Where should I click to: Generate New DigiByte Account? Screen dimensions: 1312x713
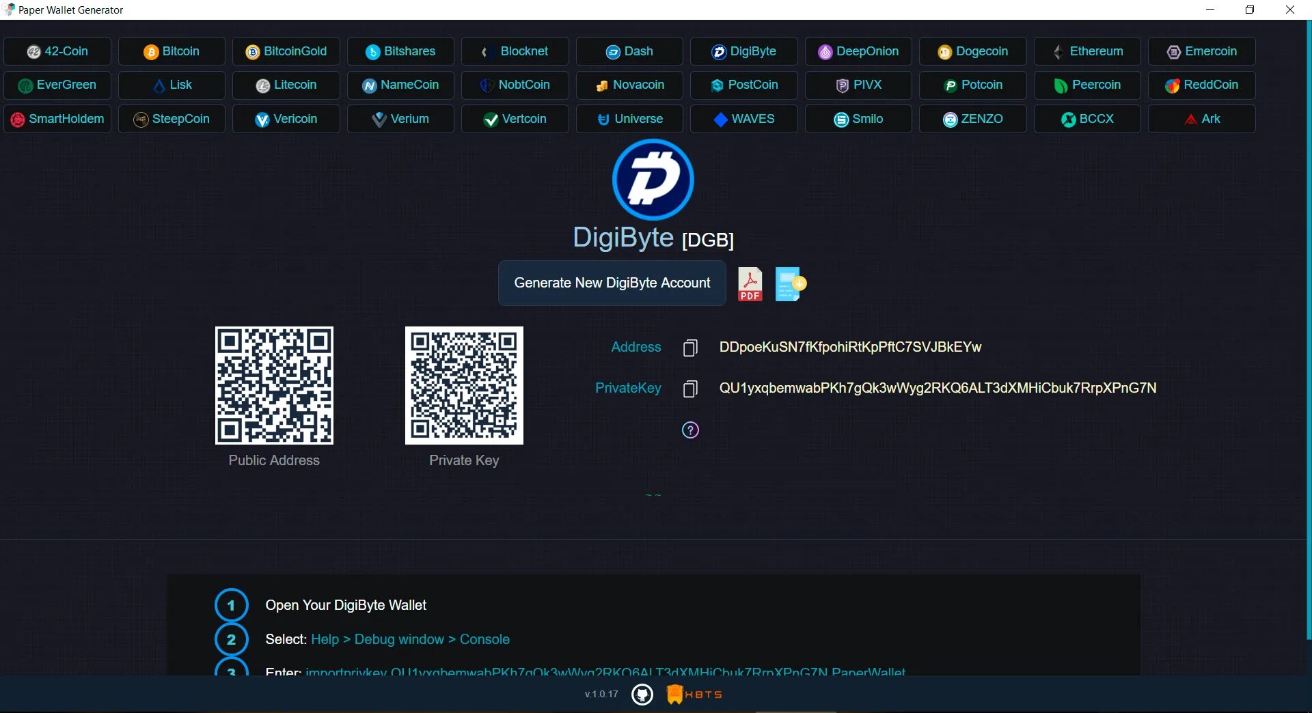[x=612, y=283]
